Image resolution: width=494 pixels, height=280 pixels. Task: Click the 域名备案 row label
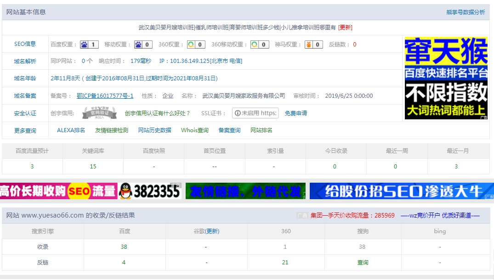coord(25,96)
